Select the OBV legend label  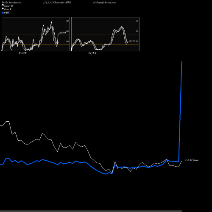pos(7,13)
